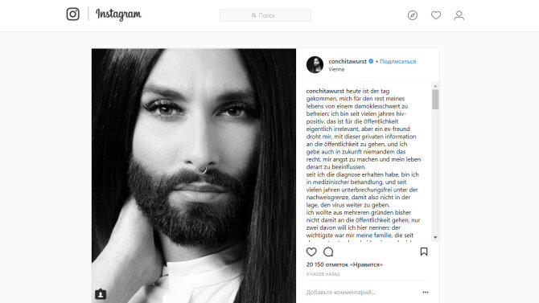
Task: Open the Instagram wordmark home link
Action: click(x=118, y=14)
